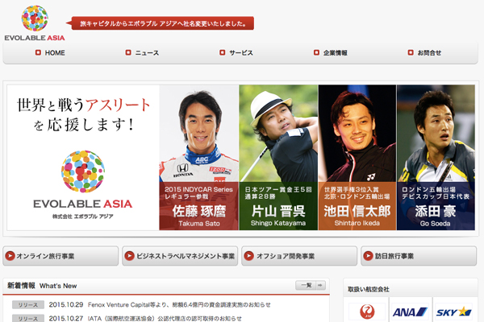Screen dimensions: 484x322
Task: Open the HOME menu item
Action: [x=50, y=53]
